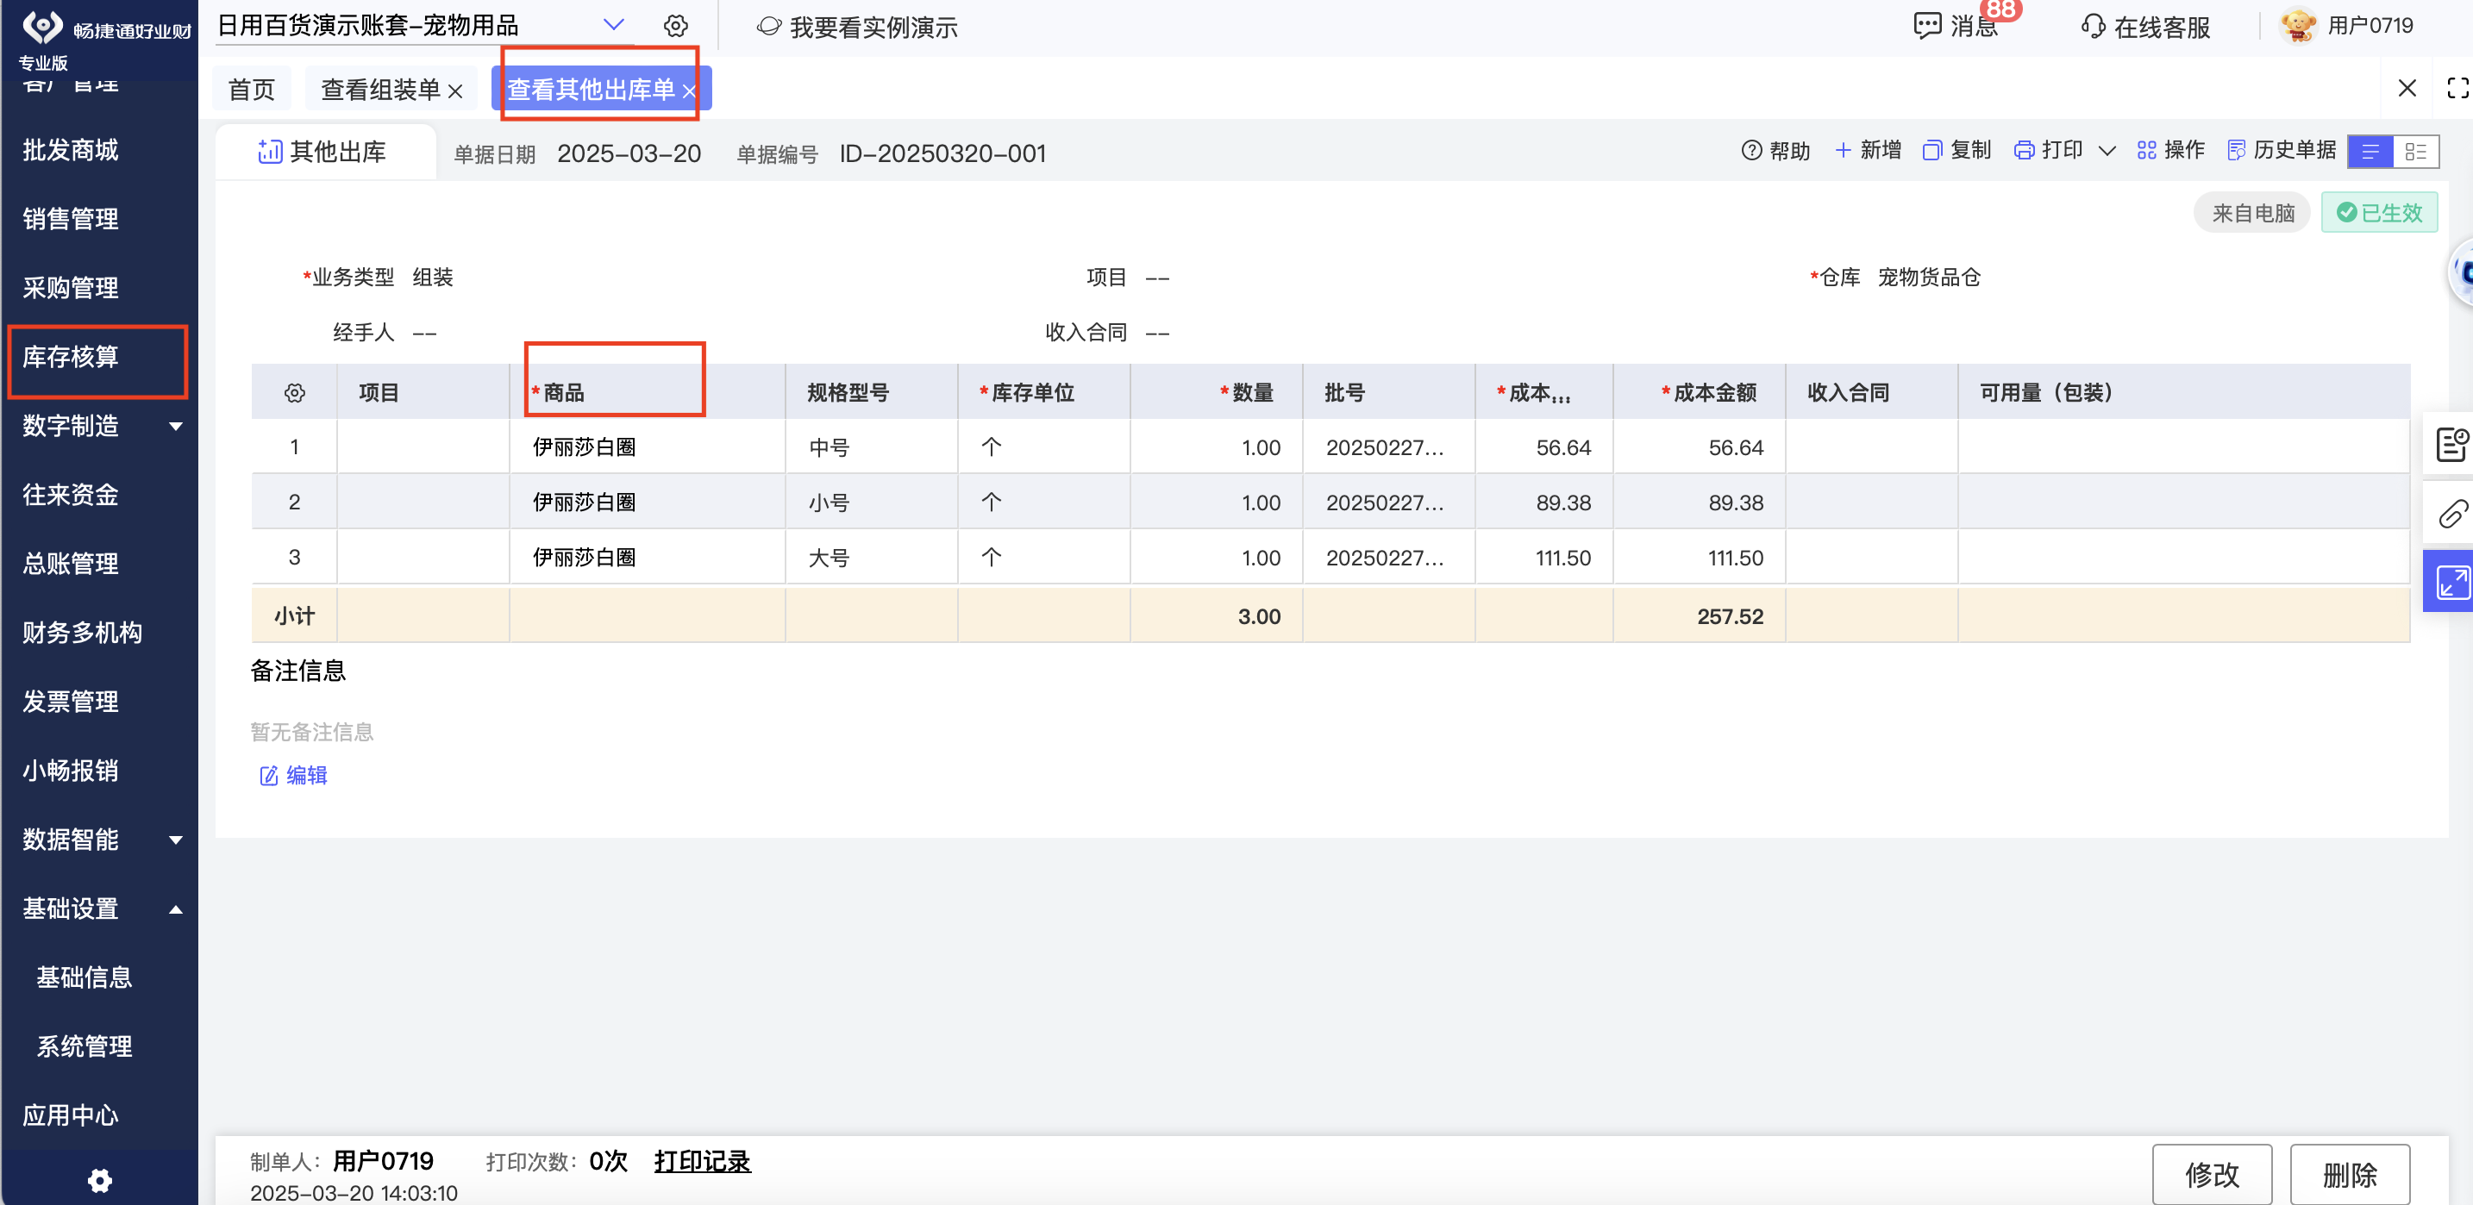
Task: Click subtotal amount 257.52
Action: pyautogui.click(x=1730, y=616)
